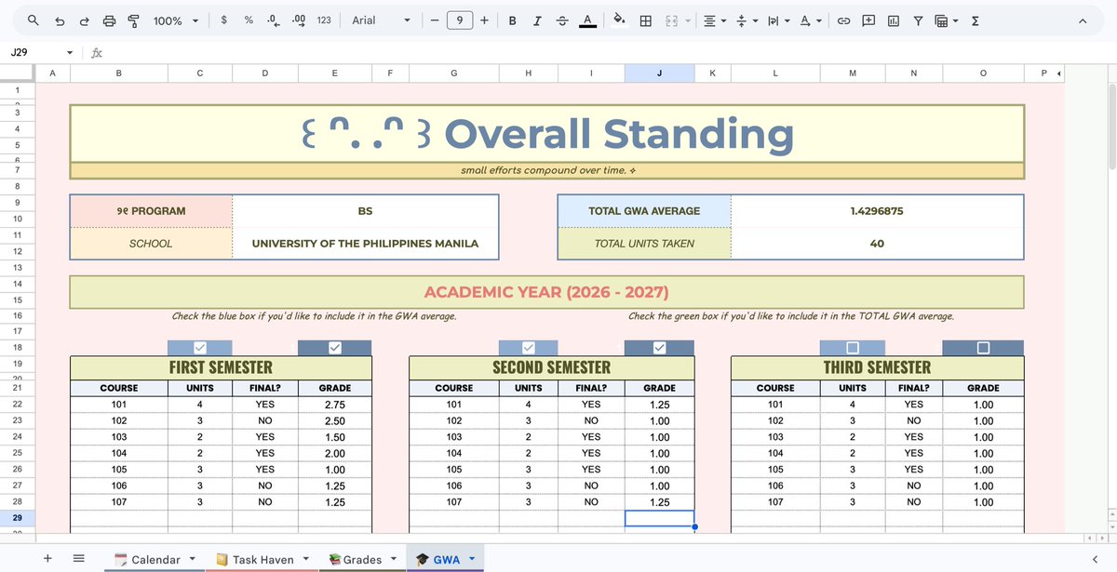Viewport: 1117px width, 572px height.
Task: Increase font size with plus button
Action: (484, 20)
